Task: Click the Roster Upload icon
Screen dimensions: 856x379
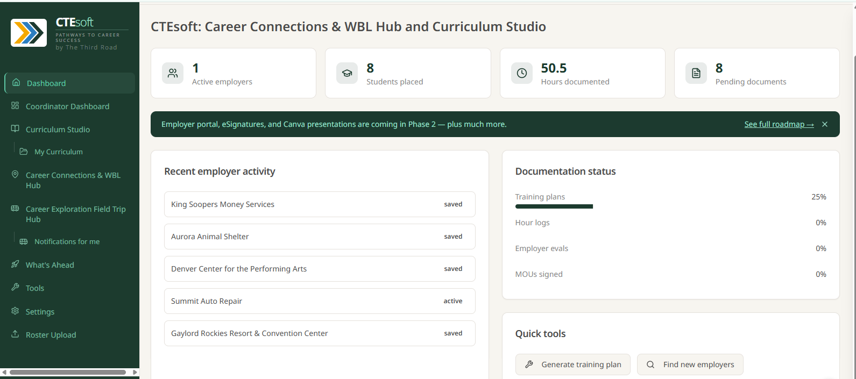Action: [15, 334]
